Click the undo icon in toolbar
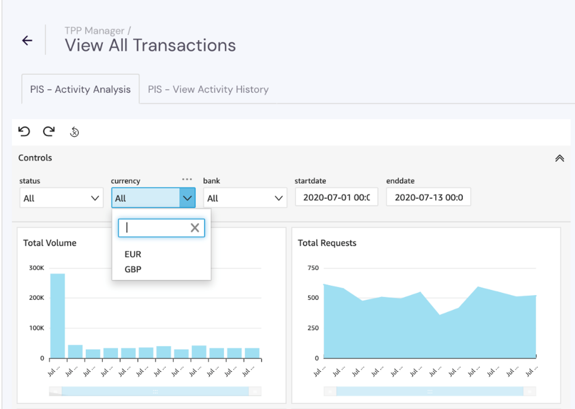The image size is (575, 409). point(24,131)
